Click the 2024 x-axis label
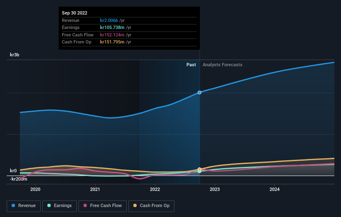The height and width of the screenshot is (217, 341). point(275,190)
